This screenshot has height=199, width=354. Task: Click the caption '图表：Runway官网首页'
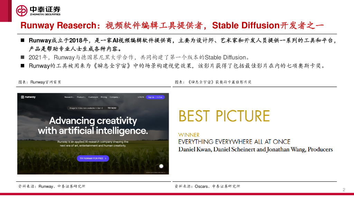pos(39,82)
